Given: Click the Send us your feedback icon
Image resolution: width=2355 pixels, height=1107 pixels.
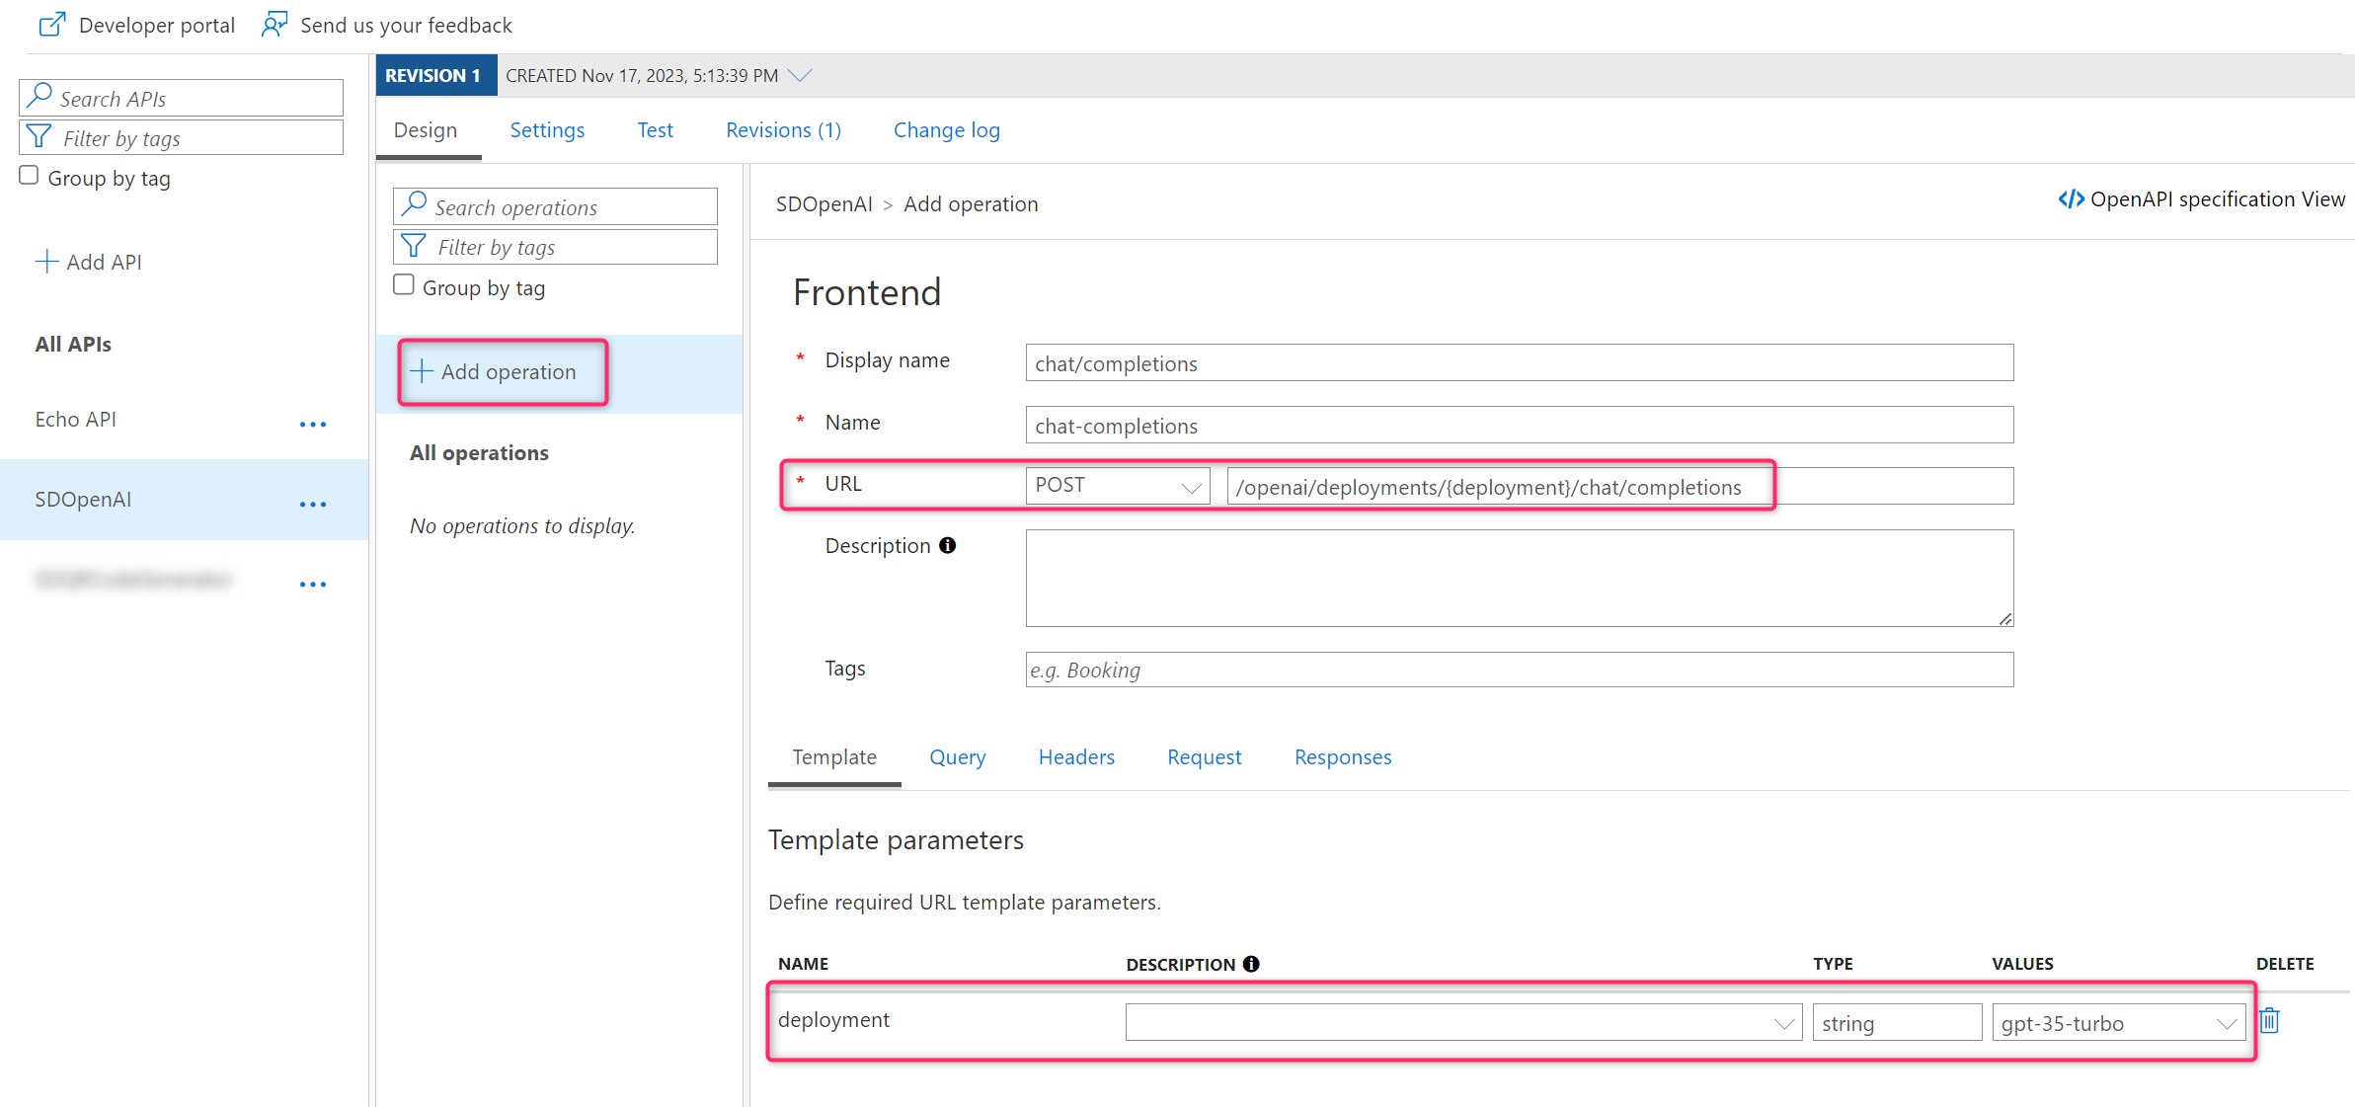Looking at the screenshot, I should pos(275,25).
